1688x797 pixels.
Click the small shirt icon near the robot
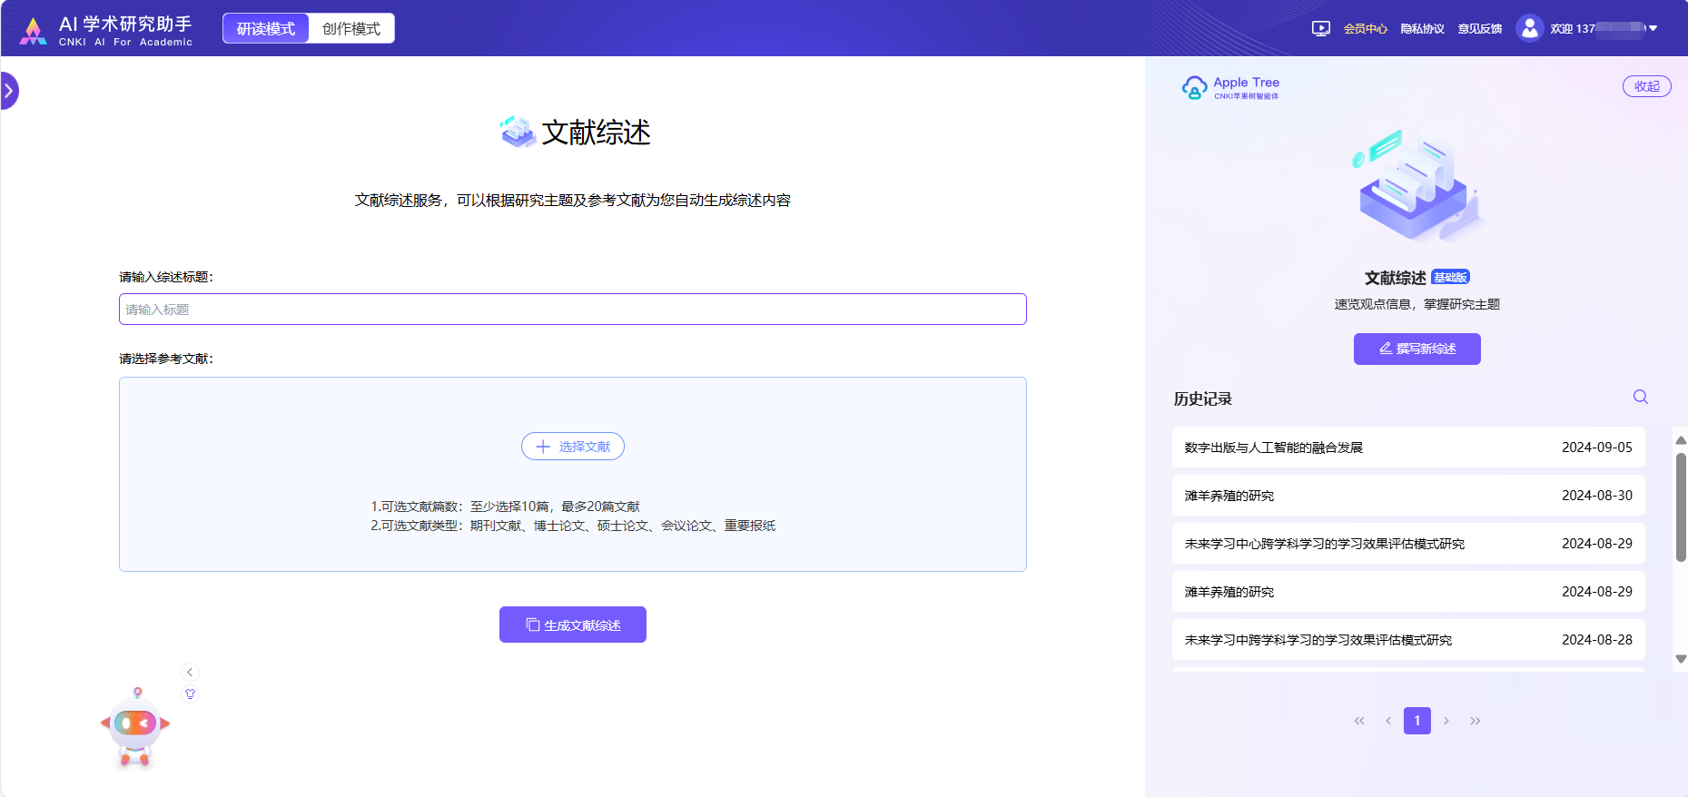[190, 694]
